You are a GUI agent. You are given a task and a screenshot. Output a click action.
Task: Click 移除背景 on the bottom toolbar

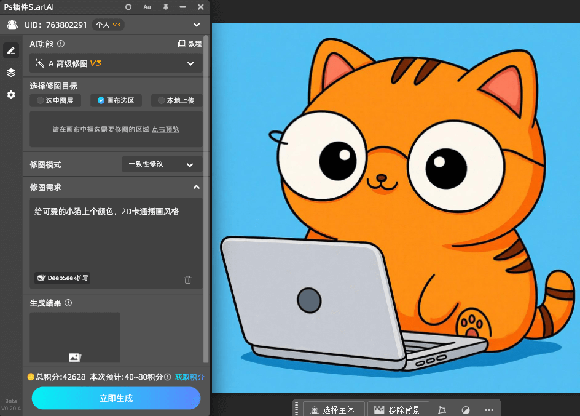[x=398, y=409]
